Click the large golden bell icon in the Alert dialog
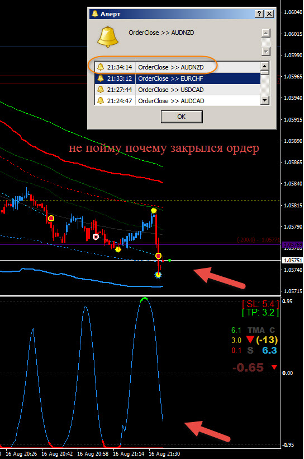This screenshot has width=304, height=459. pyautogui.click(x=108, y=37)
